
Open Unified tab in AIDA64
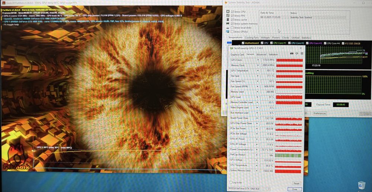point(295,37)
